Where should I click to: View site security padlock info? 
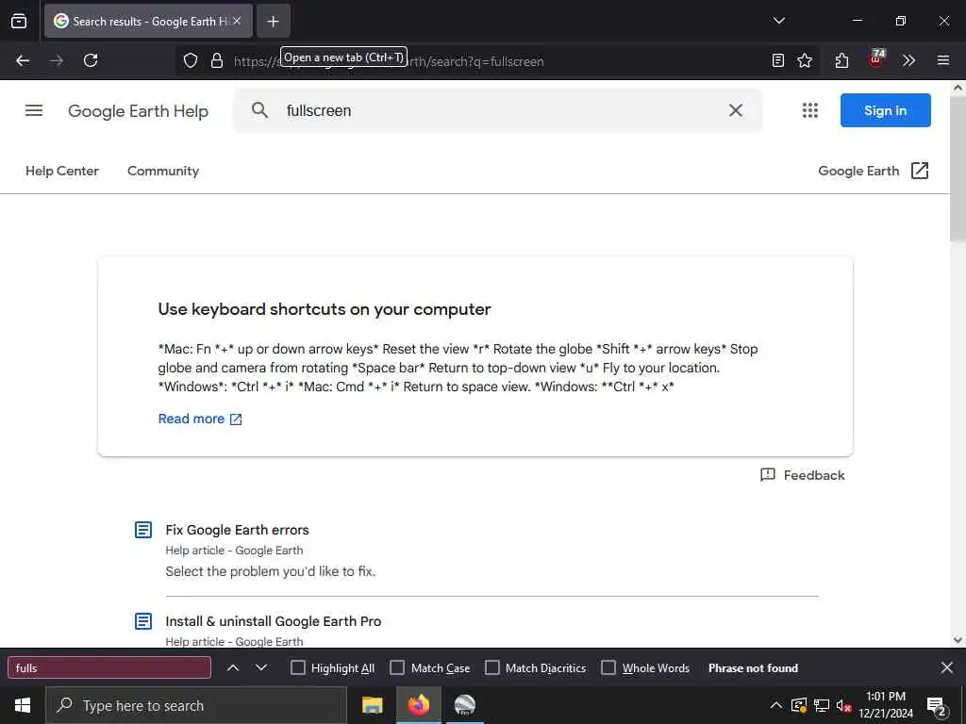coord(216,60)
